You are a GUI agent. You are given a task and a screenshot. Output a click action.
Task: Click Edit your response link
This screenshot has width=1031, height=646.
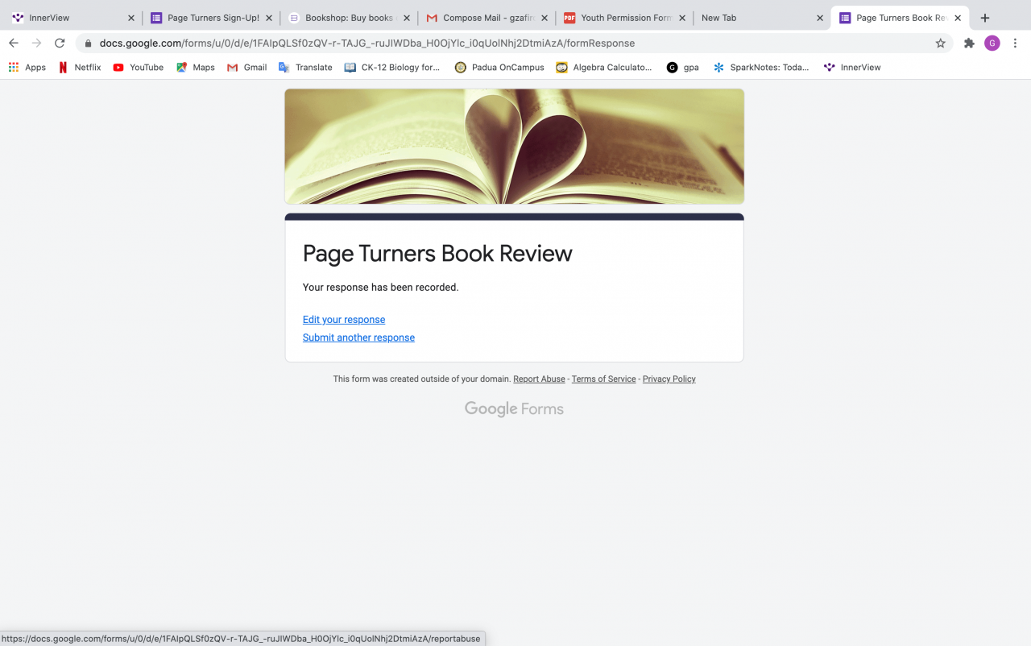(344, 320)
